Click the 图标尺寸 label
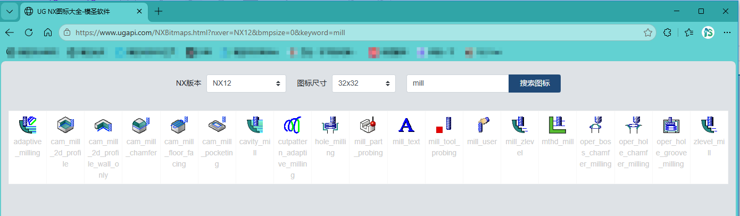740x216 pixels. pos(312,84)
